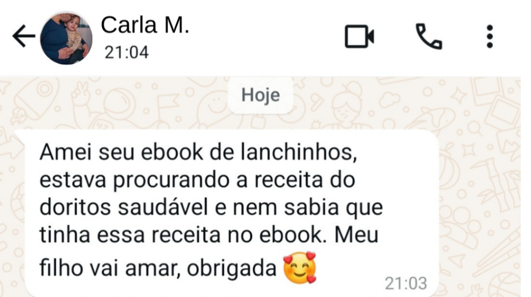Tap the header space between name and video icon
The width and height of the screenshot is (531, 297).
tap(268, 37)
